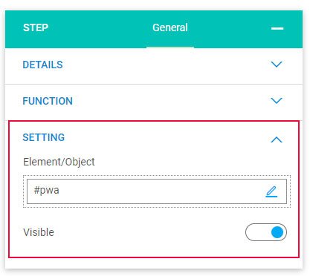Collapse the SETTING section with the up chevron
Screen dimensions: 310x276
[277, 139]
